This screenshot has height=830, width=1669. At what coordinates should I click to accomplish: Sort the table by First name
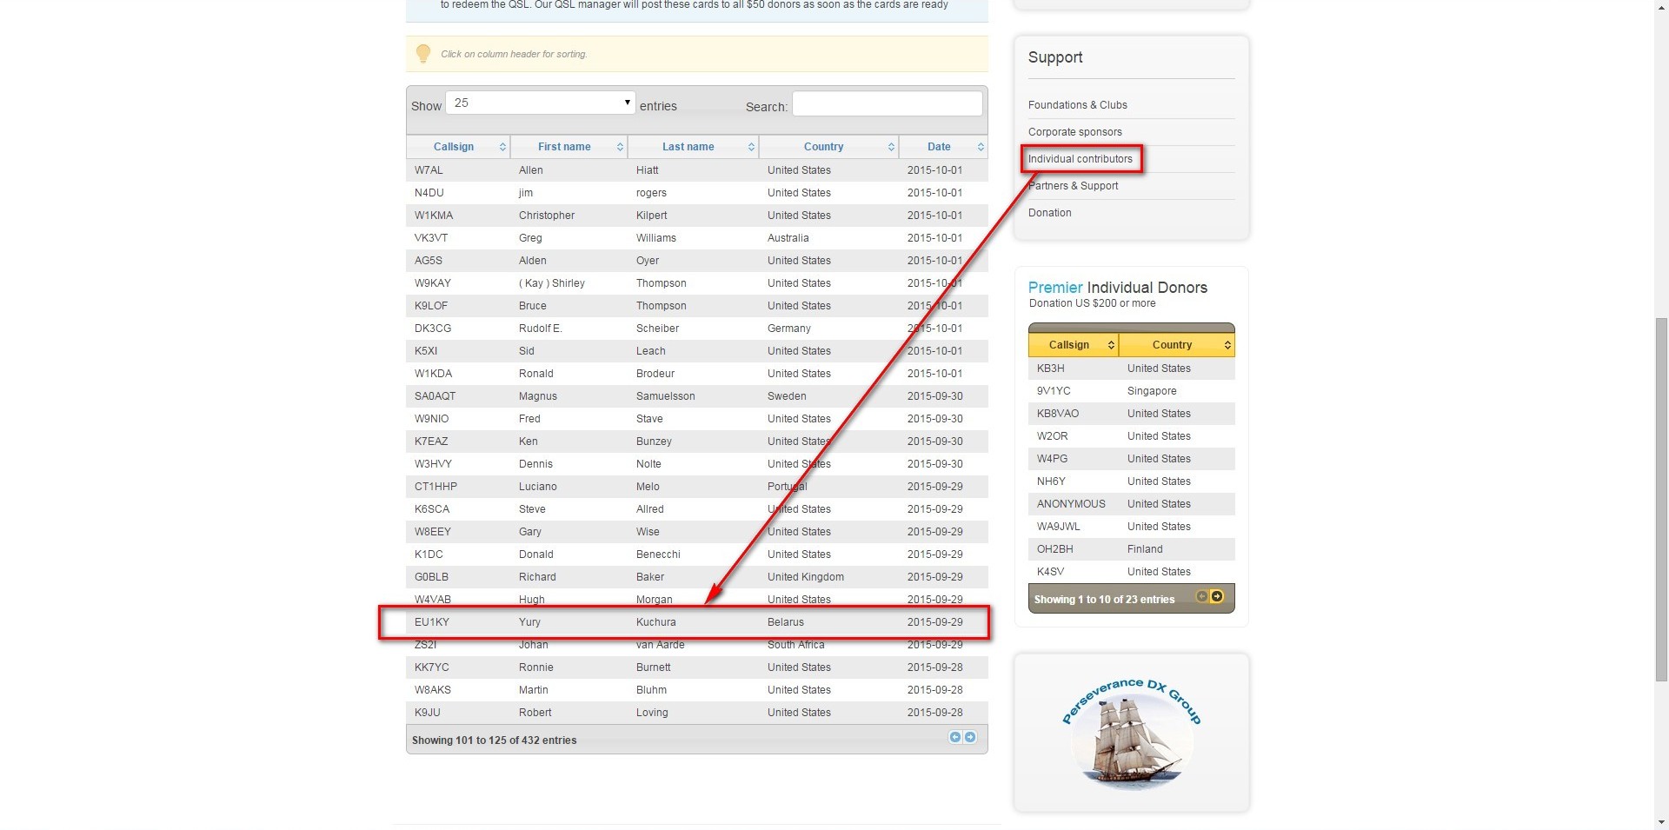point(564,147)
